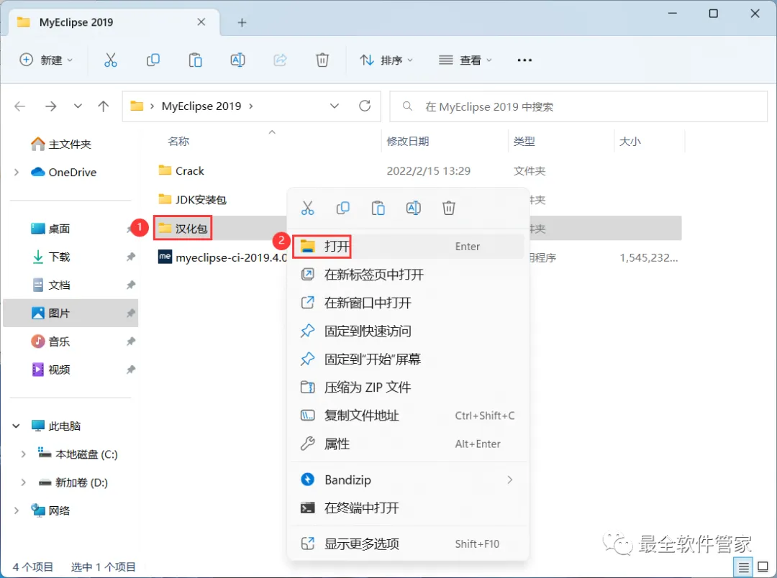Collapse the 此电脑 tree node

pyautogui.click(x=17, y=426)
